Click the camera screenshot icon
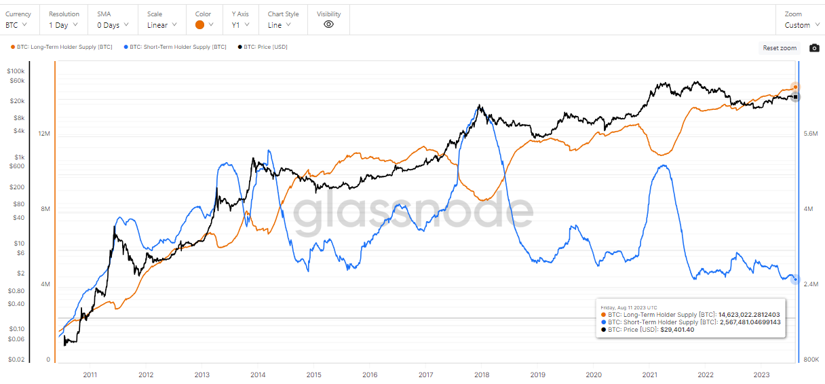Screen dimensions: 825x384 pyautogui.click(x=814, y=48)
